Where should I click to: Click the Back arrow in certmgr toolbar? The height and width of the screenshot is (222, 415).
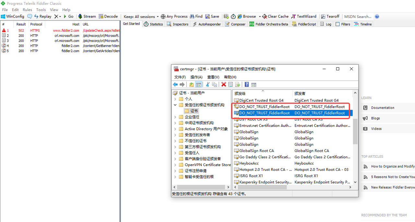pos(175,85)
